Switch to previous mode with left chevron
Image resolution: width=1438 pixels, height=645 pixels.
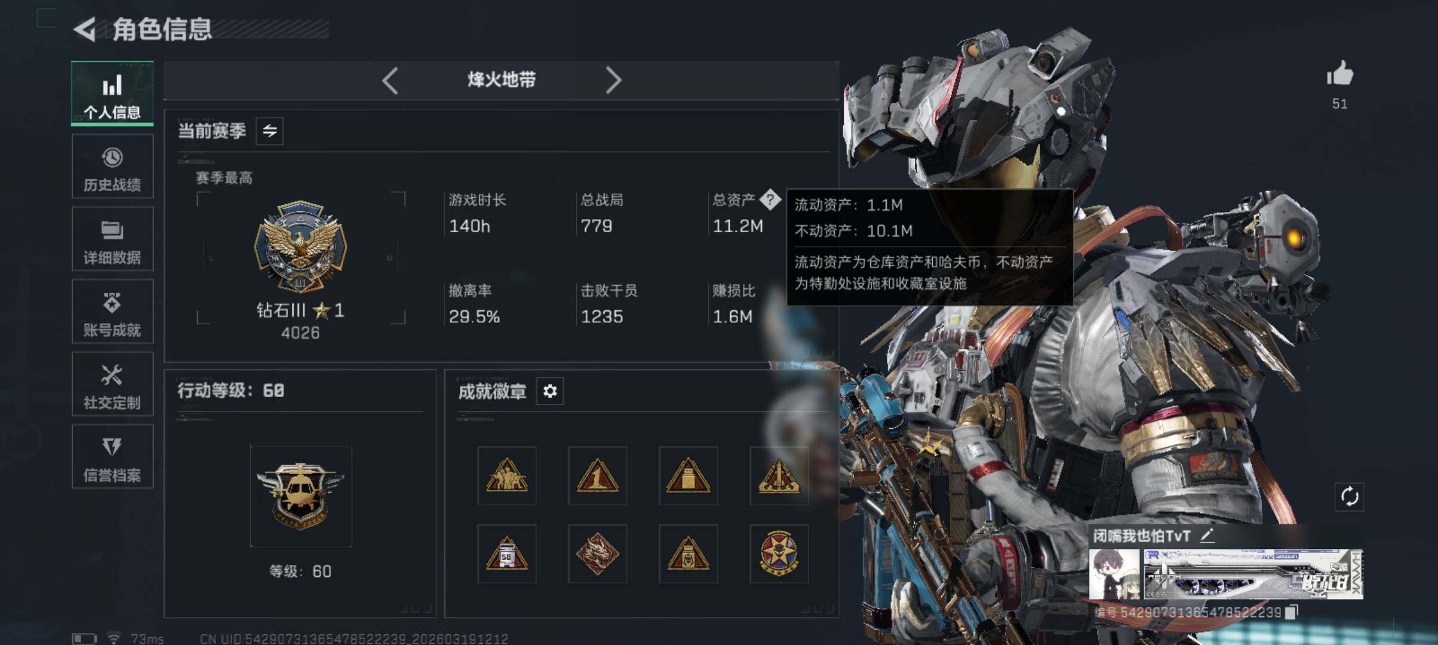pyautogui.click(x=390, y=80)
